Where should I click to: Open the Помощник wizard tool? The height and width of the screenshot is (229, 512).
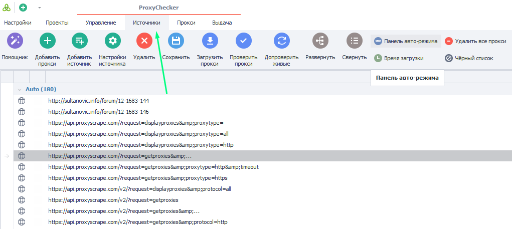pyautogui.click(x=15, y=41)
